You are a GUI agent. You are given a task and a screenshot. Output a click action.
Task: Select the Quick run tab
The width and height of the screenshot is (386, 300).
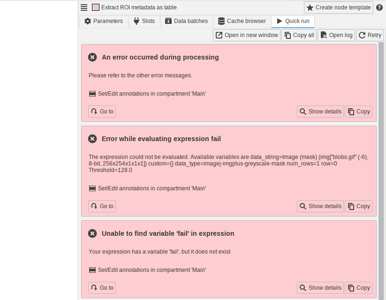pyautogui.click(x=293, y=21)
